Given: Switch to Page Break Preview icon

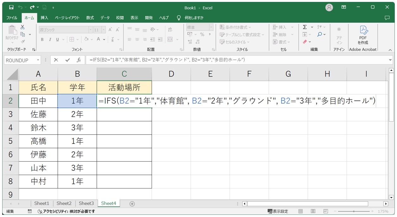Looking at the screenshot, I should tap(326, 211).
